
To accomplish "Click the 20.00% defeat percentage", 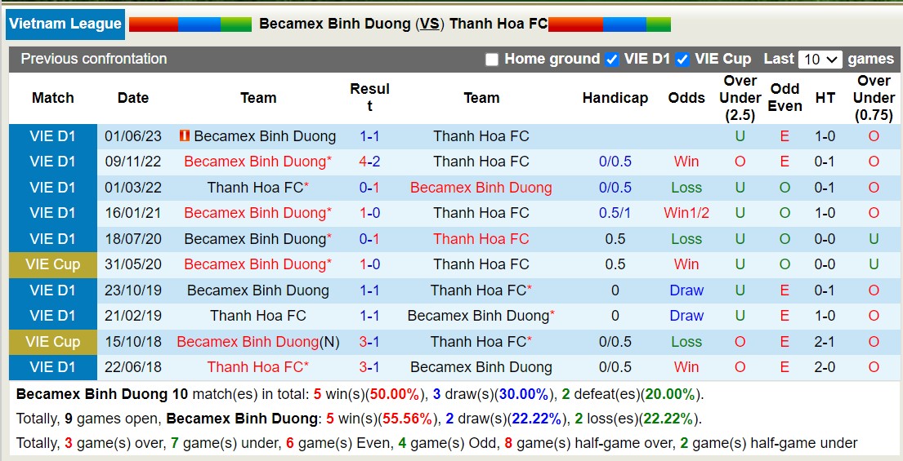I will 669,394.
